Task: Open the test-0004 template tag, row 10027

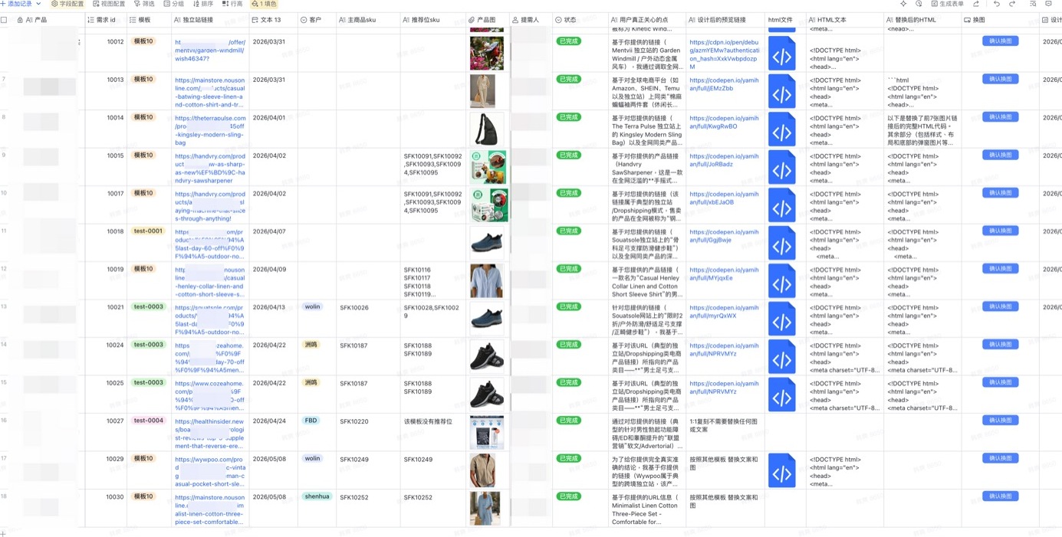Action: tap(148, 421)
